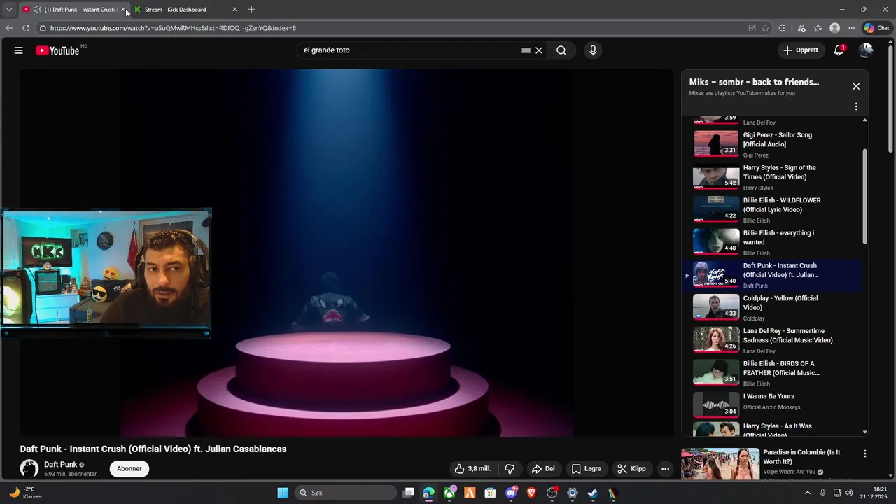Image resolution: width=896 pixels, height=504 pixels.
Task: Open the on-screen keyboard in search box
Action: 526,50
